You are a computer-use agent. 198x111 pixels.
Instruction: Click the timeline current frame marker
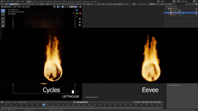(x=44, y=105)
